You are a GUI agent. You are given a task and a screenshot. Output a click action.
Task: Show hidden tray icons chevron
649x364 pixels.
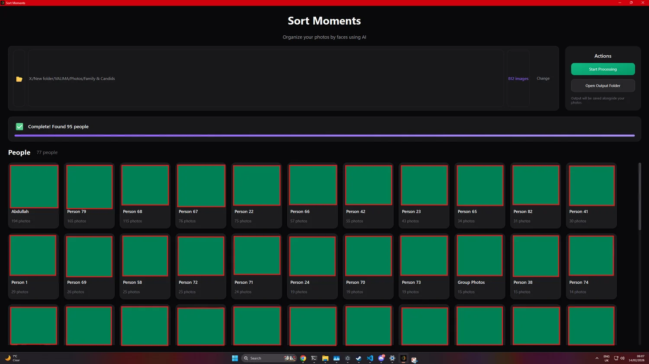pyautogui.click(x=597, y=358)
